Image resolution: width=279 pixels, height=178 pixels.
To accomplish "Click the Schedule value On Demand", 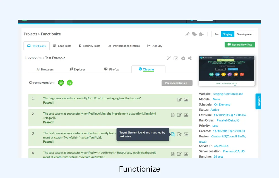I will 222,104.
